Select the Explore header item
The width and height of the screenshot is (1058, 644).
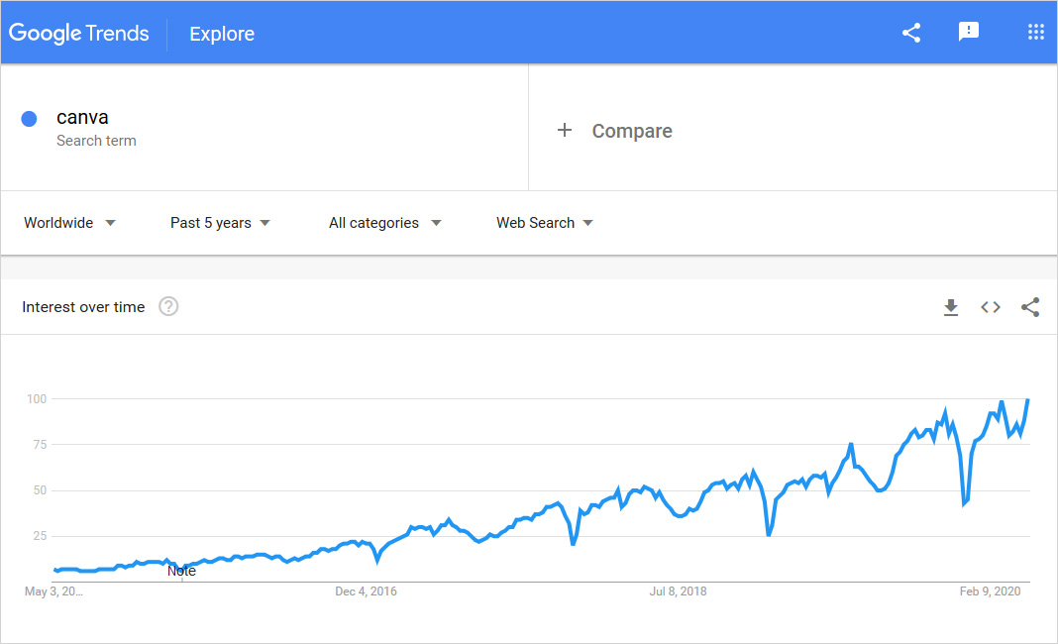point(222,34)
